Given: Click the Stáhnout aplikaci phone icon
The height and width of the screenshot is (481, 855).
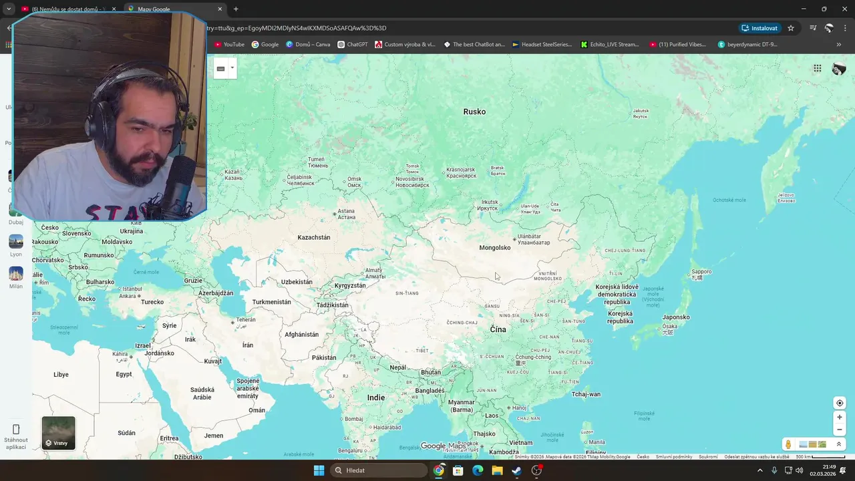Looking at the screenshot, I should (x=16, y=429).
